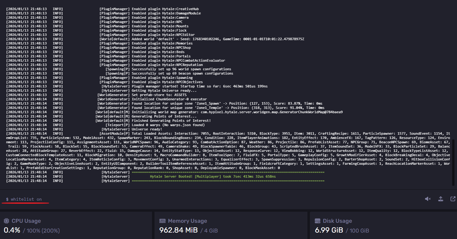Click the 0.4% CPU value
Image resolution: width=457 pixels, height=239 pixels.
point(12,230)
